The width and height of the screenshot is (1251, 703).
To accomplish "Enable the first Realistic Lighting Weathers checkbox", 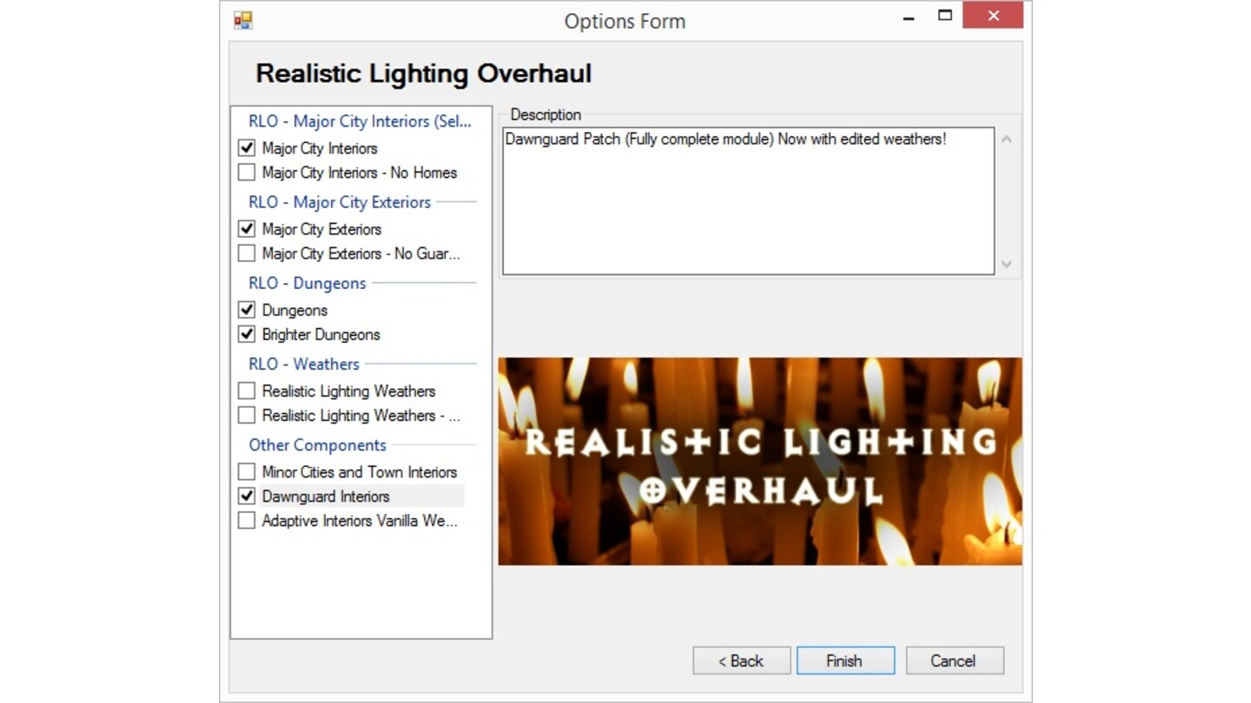I will 247,391.
